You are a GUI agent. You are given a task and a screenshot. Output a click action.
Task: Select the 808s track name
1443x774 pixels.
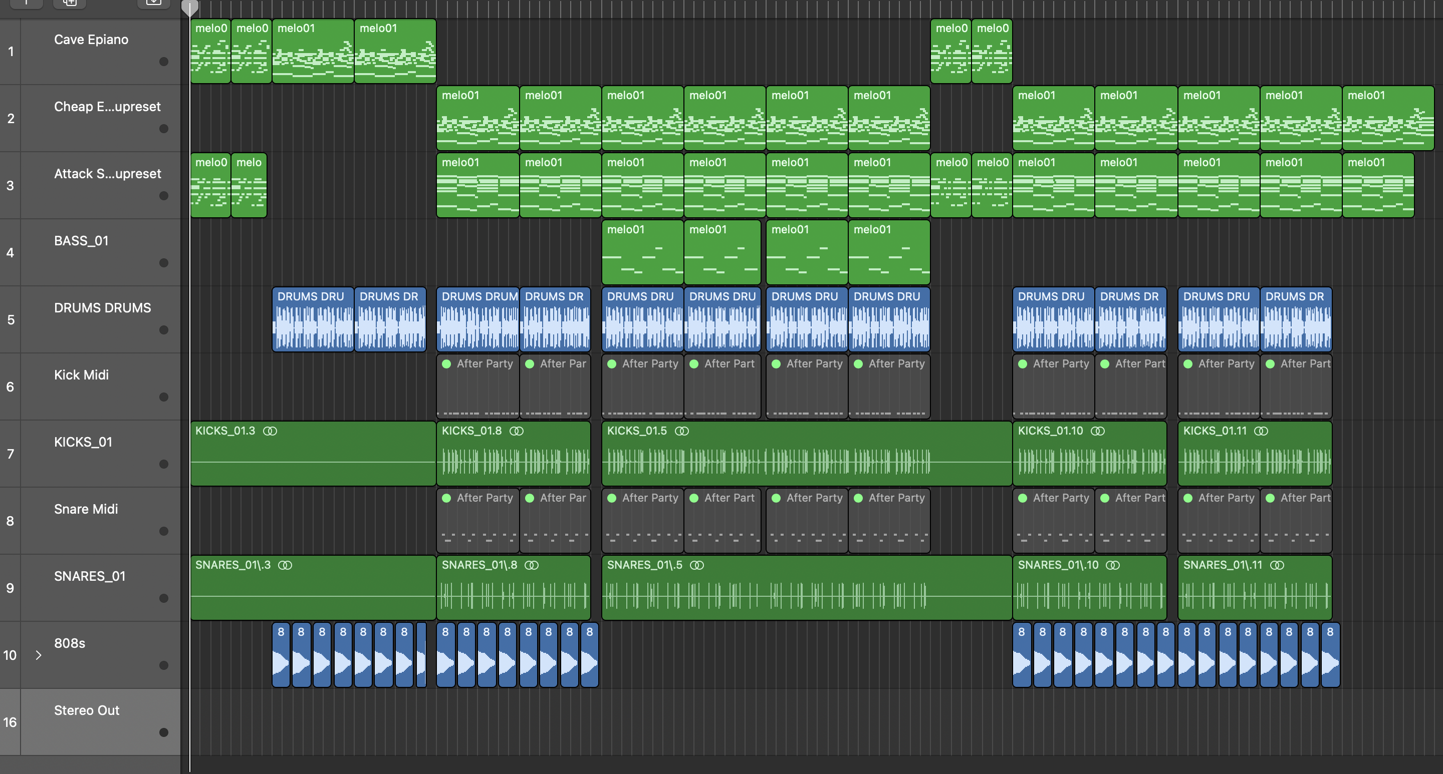click(x=70, y=644)
